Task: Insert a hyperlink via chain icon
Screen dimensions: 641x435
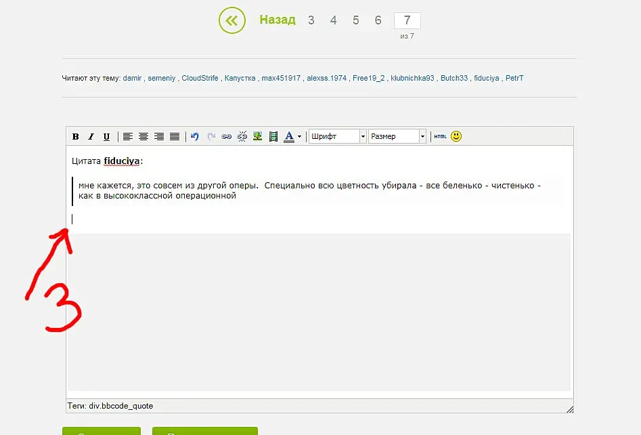Action: tap(227, 137)
